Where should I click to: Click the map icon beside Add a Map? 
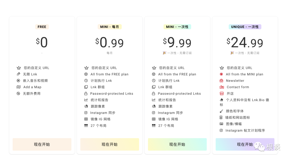[x=19, y=87]
